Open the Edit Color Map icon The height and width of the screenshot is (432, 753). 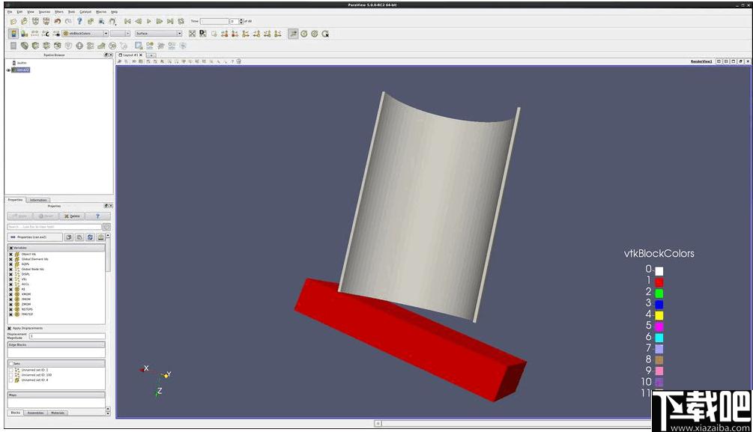(24, 34)
